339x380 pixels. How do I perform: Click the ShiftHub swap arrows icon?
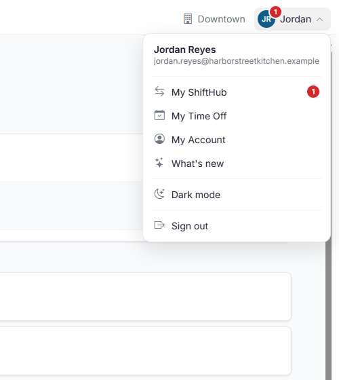159,92
